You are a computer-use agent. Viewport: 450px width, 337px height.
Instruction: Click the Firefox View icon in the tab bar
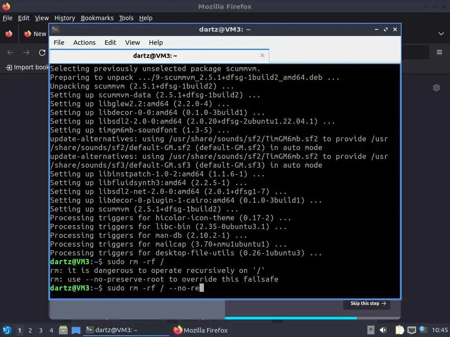point(9,34)
